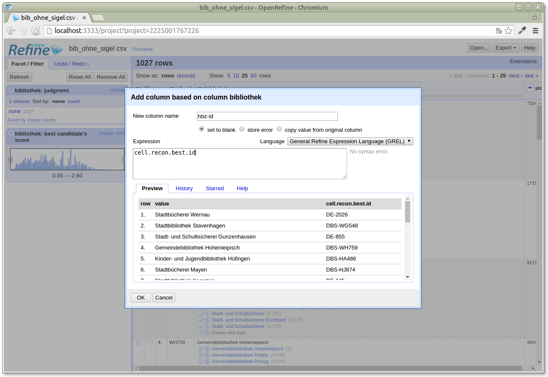This screenshot has height=377, width=548.
Task: Confirm the dialog with OK
Action: click(x=141, y=298)
